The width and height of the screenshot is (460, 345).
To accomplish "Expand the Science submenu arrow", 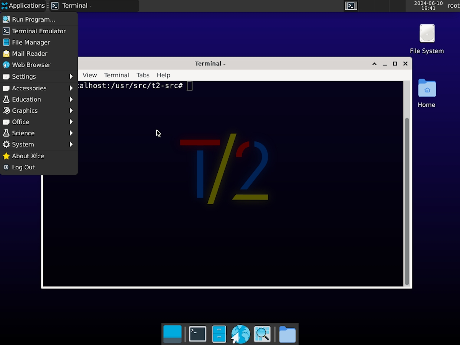I will tap(71, 133).
